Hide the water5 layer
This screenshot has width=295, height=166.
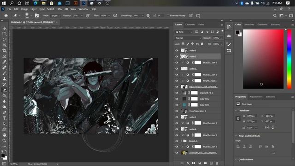click(177, 69)
